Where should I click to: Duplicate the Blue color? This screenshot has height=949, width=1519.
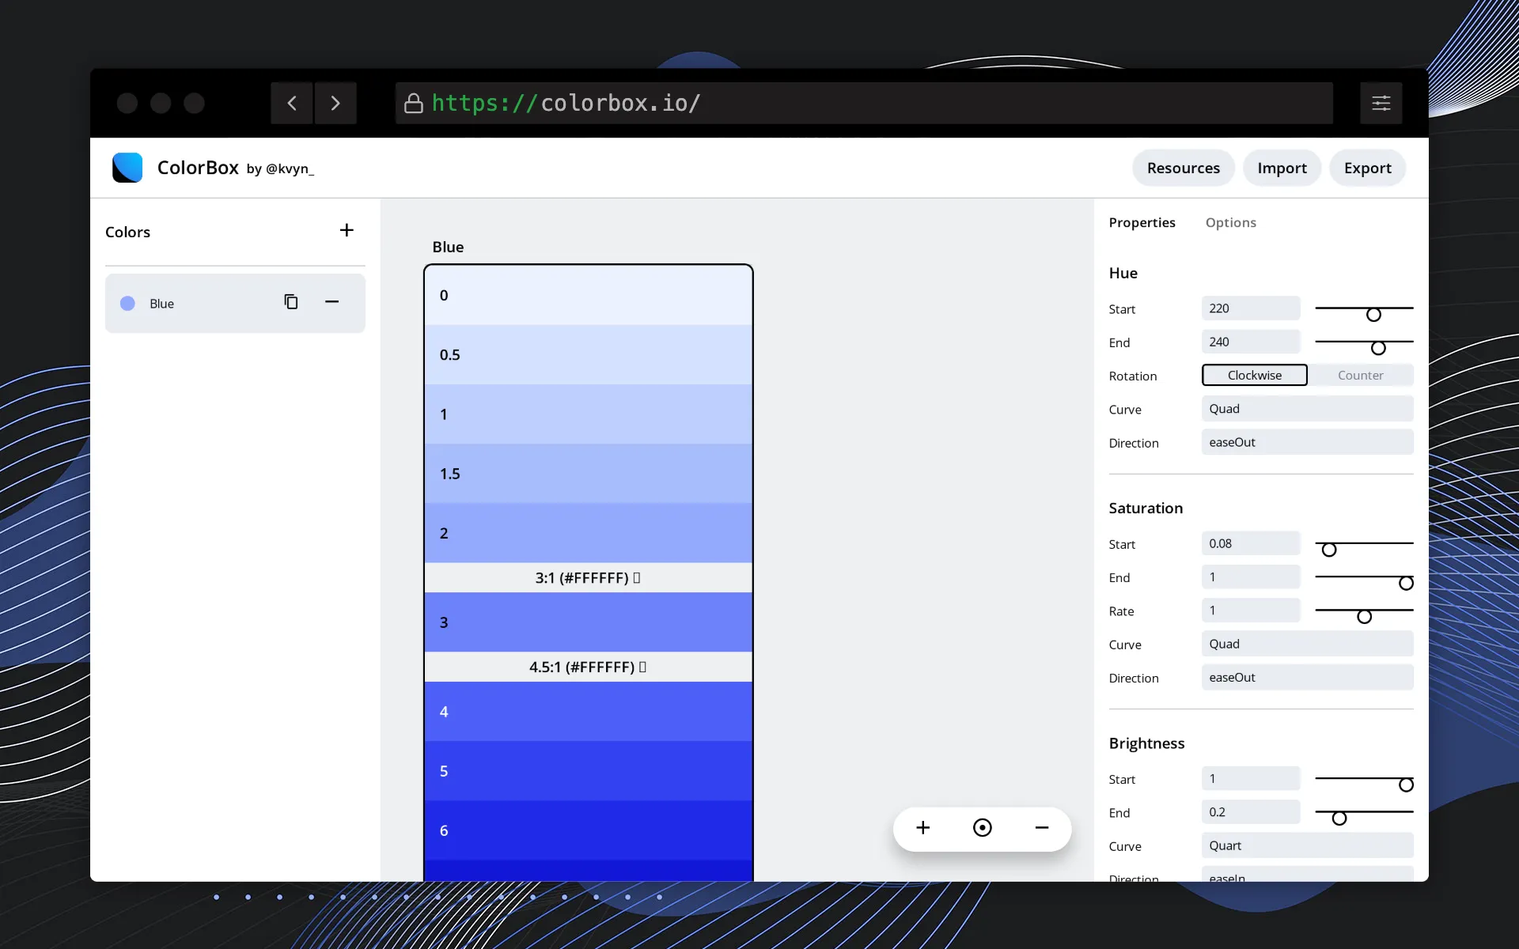tap(291, 301)
